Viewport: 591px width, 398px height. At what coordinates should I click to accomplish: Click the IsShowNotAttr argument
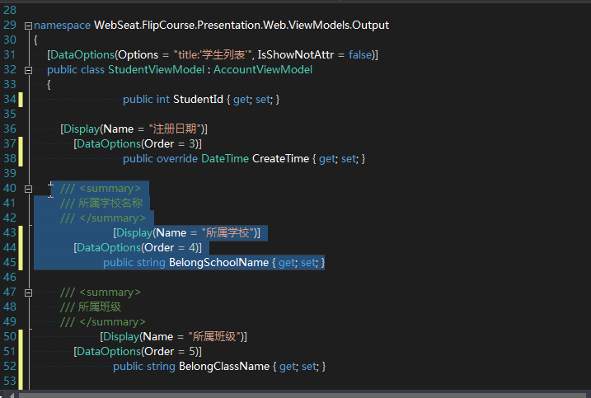click(295, 55)
